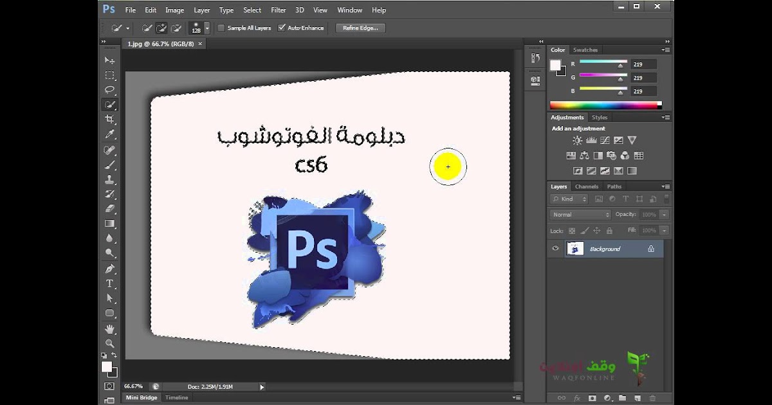Add a Curves adjustment
Screen dimensions: 772x405
pos(605,140)
